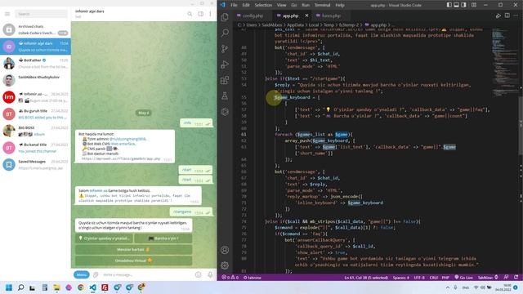This screenshot has width=523, height=294.
Task: Open the VS Code Manage gear
Action: point(225,265)
